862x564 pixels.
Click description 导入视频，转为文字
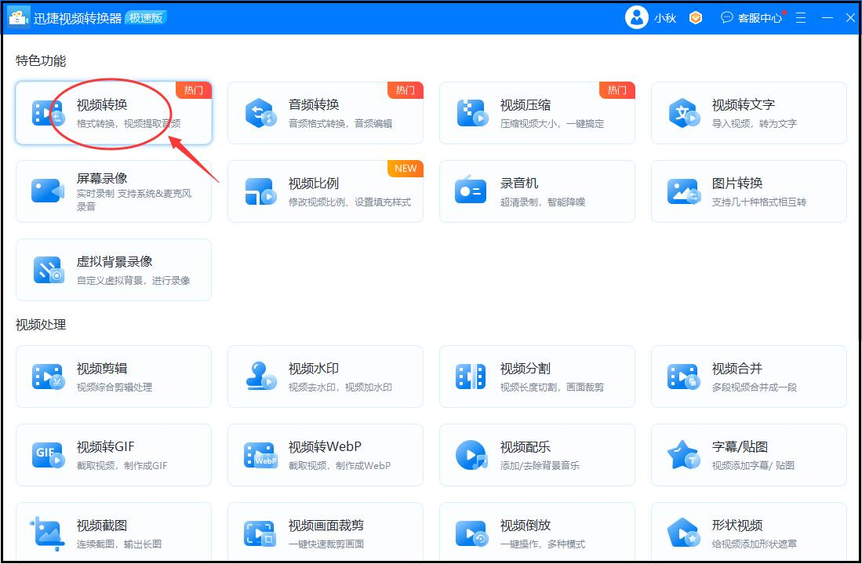point(755,124)
